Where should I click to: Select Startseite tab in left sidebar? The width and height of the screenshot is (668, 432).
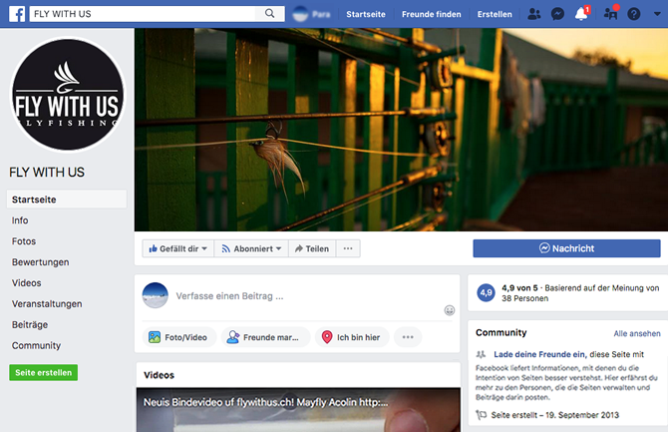[x=67, y=200]
